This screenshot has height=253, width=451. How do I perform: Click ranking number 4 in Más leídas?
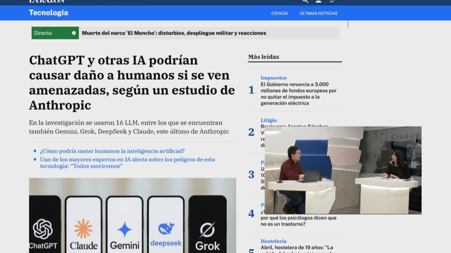click(251, 214)
